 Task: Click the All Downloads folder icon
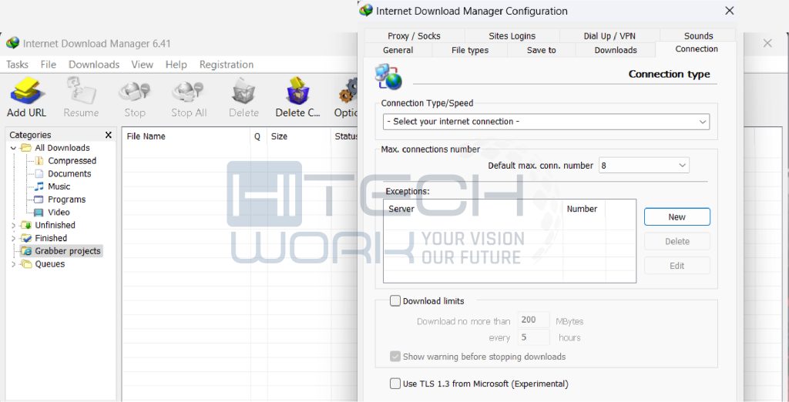tap(25, 148)
